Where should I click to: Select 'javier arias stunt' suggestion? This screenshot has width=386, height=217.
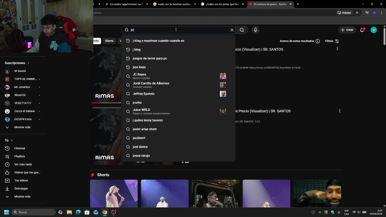click(x=178, y=129)
